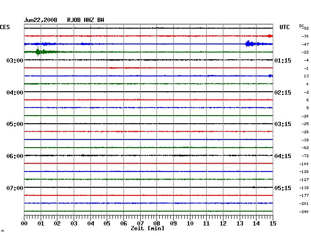Select the 01:15 UTC time label
Viewport: 311px width, 236px height.
pyautogui.click(x=283, y=60)
